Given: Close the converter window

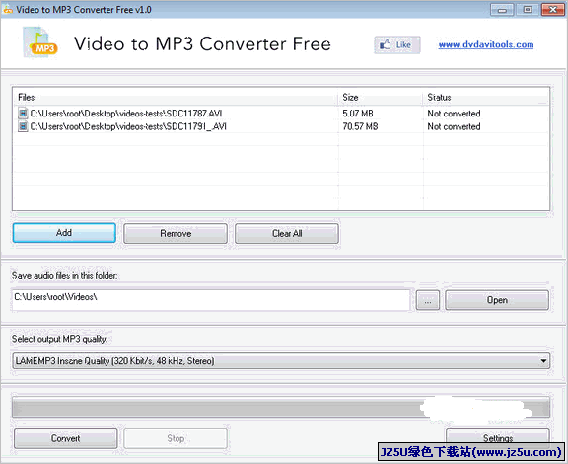Looking at the screenshot, I should pyautogui.click(x=553, y=10).
